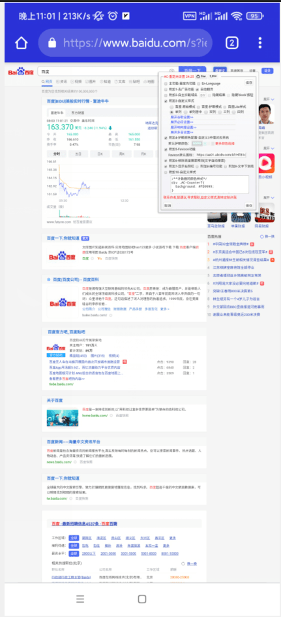The image size is (281, 617).
Task: Expand 展开谷歌设置 section
Action: pyautogui.click(x=182, y=117)
